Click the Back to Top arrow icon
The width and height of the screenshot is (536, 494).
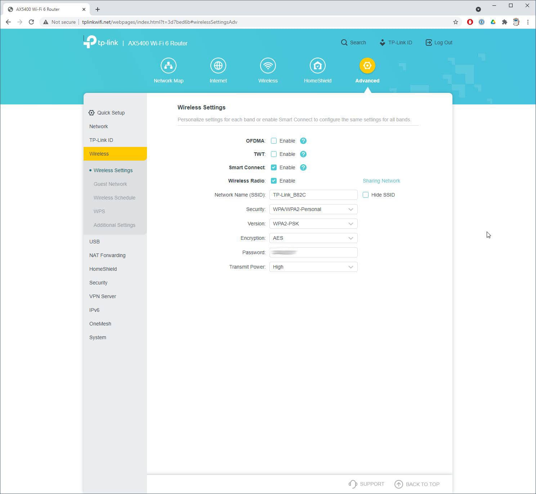click(x=399, y=484)
